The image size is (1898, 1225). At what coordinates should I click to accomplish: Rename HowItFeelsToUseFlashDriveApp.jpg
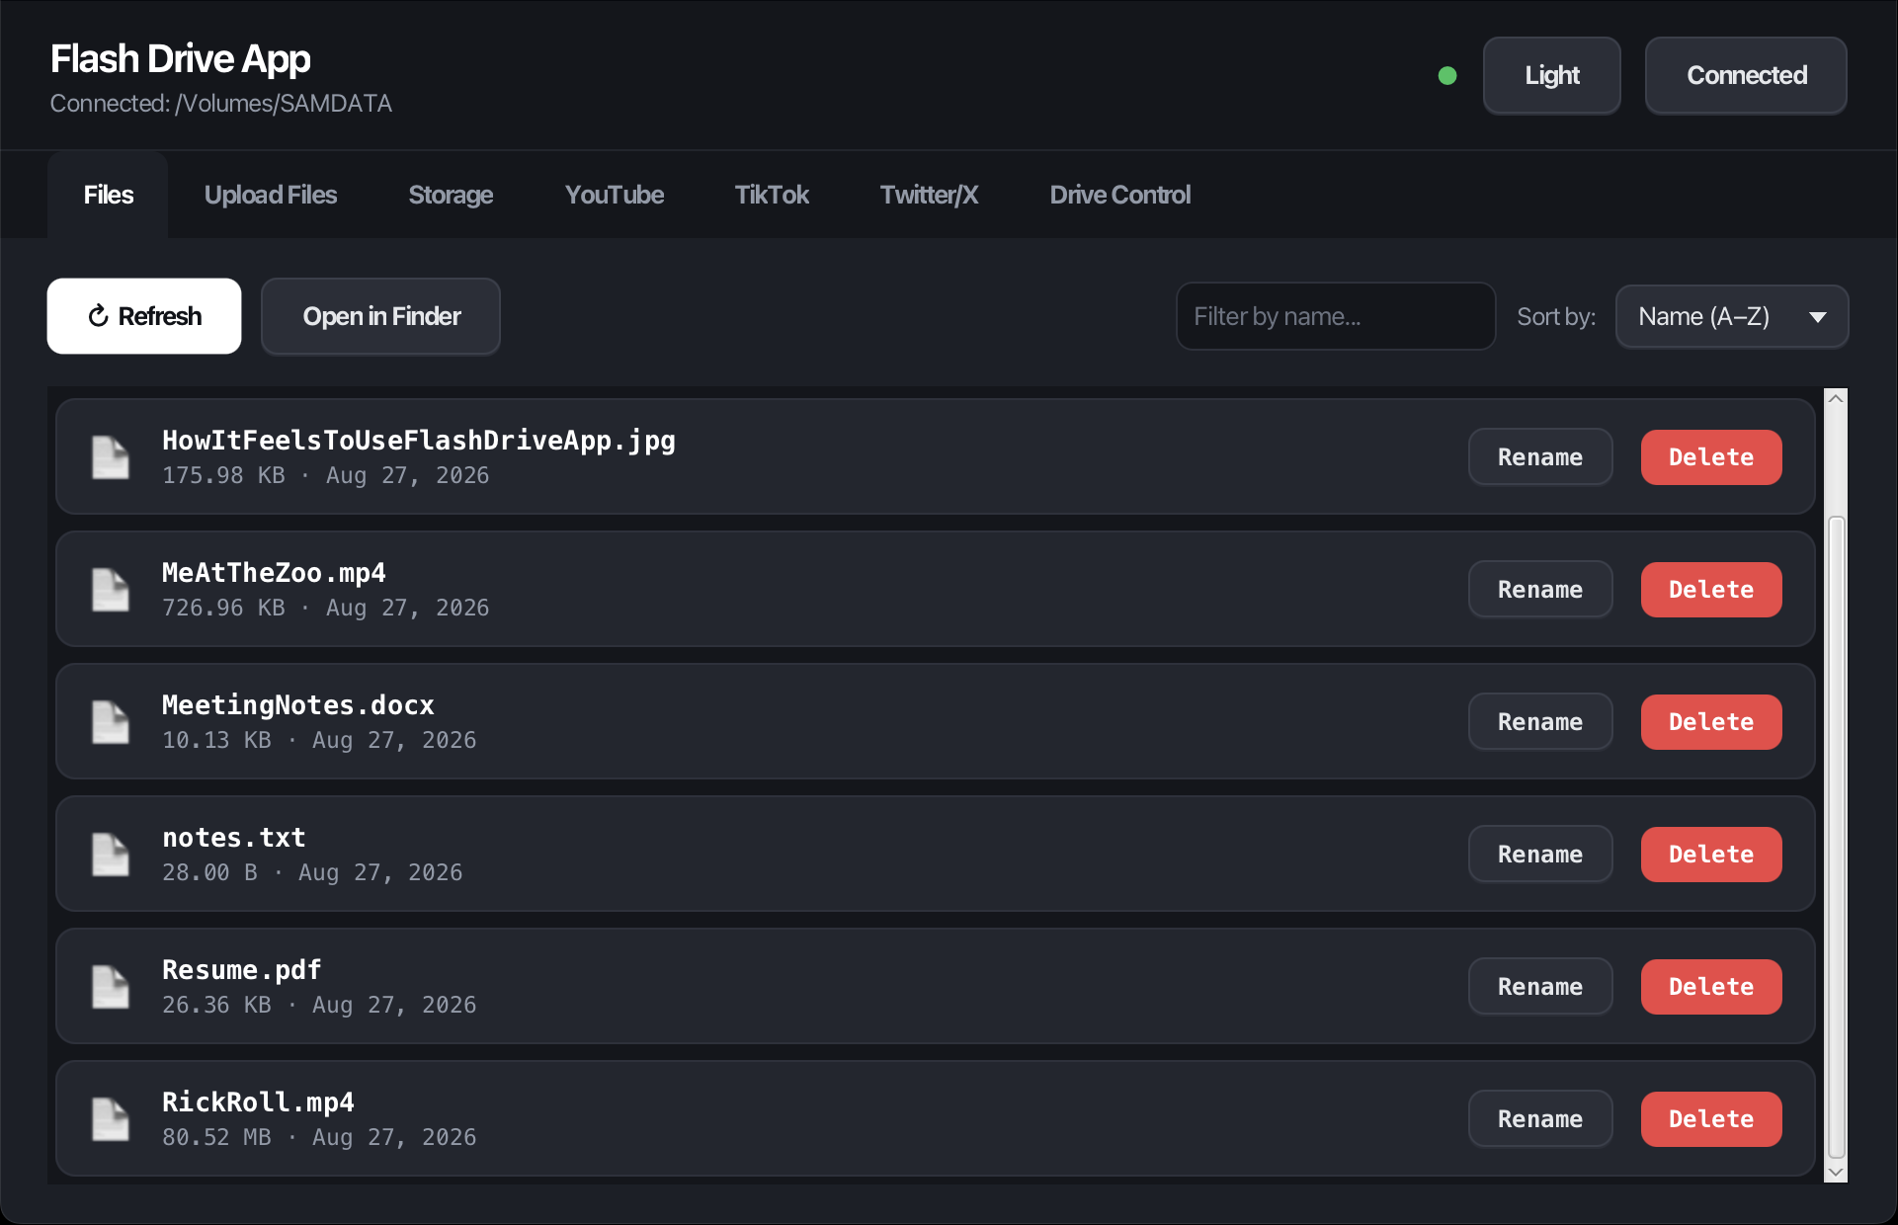click(x=1540, y=457)
